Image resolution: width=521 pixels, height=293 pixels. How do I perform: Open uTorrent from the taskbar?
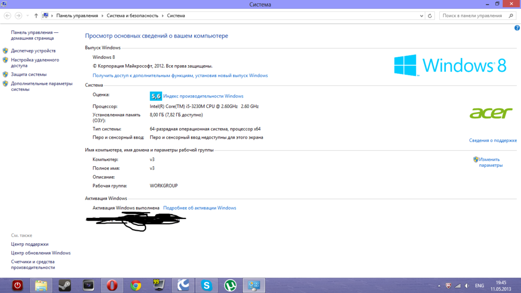pyautogui.click(x=230, y=285)
